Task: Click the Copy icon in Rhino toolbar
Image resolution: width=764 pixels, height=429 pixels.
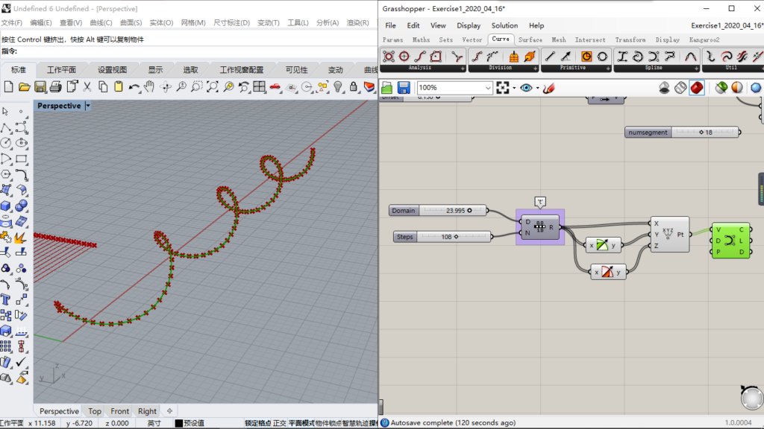Action: click(103, 87)
